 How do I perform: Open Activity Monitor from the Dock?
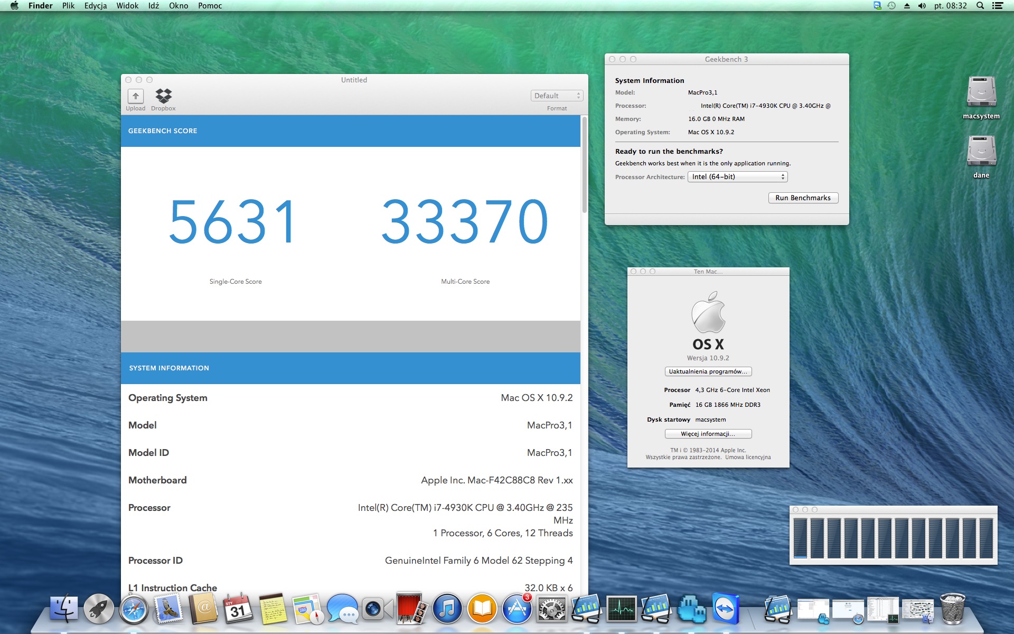pos(622,609)
